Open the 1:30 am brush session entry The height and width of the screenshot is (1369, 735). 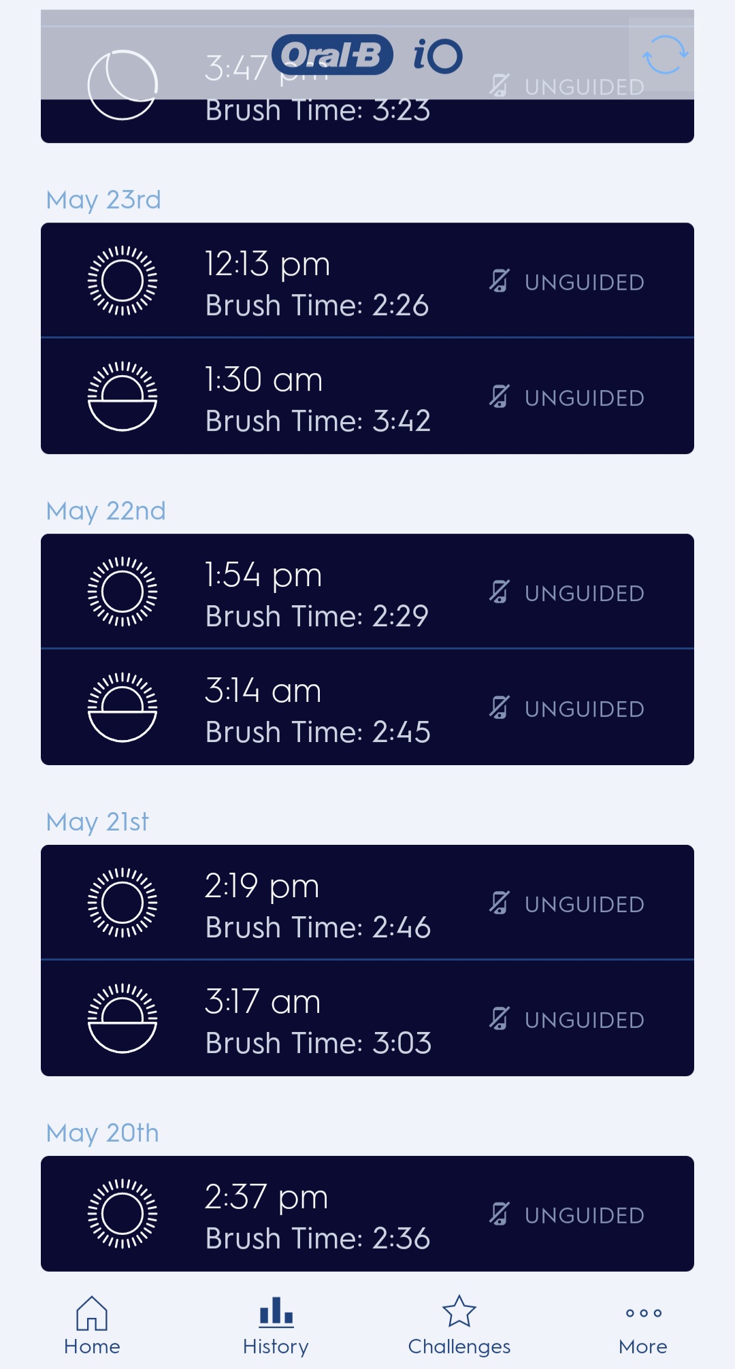pos(367,397)
